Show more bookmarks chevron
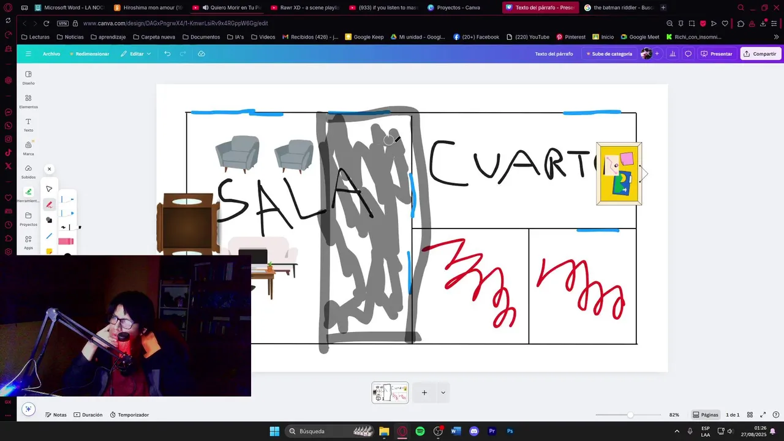This screenshot has height=441, width=784. (777, 37)
